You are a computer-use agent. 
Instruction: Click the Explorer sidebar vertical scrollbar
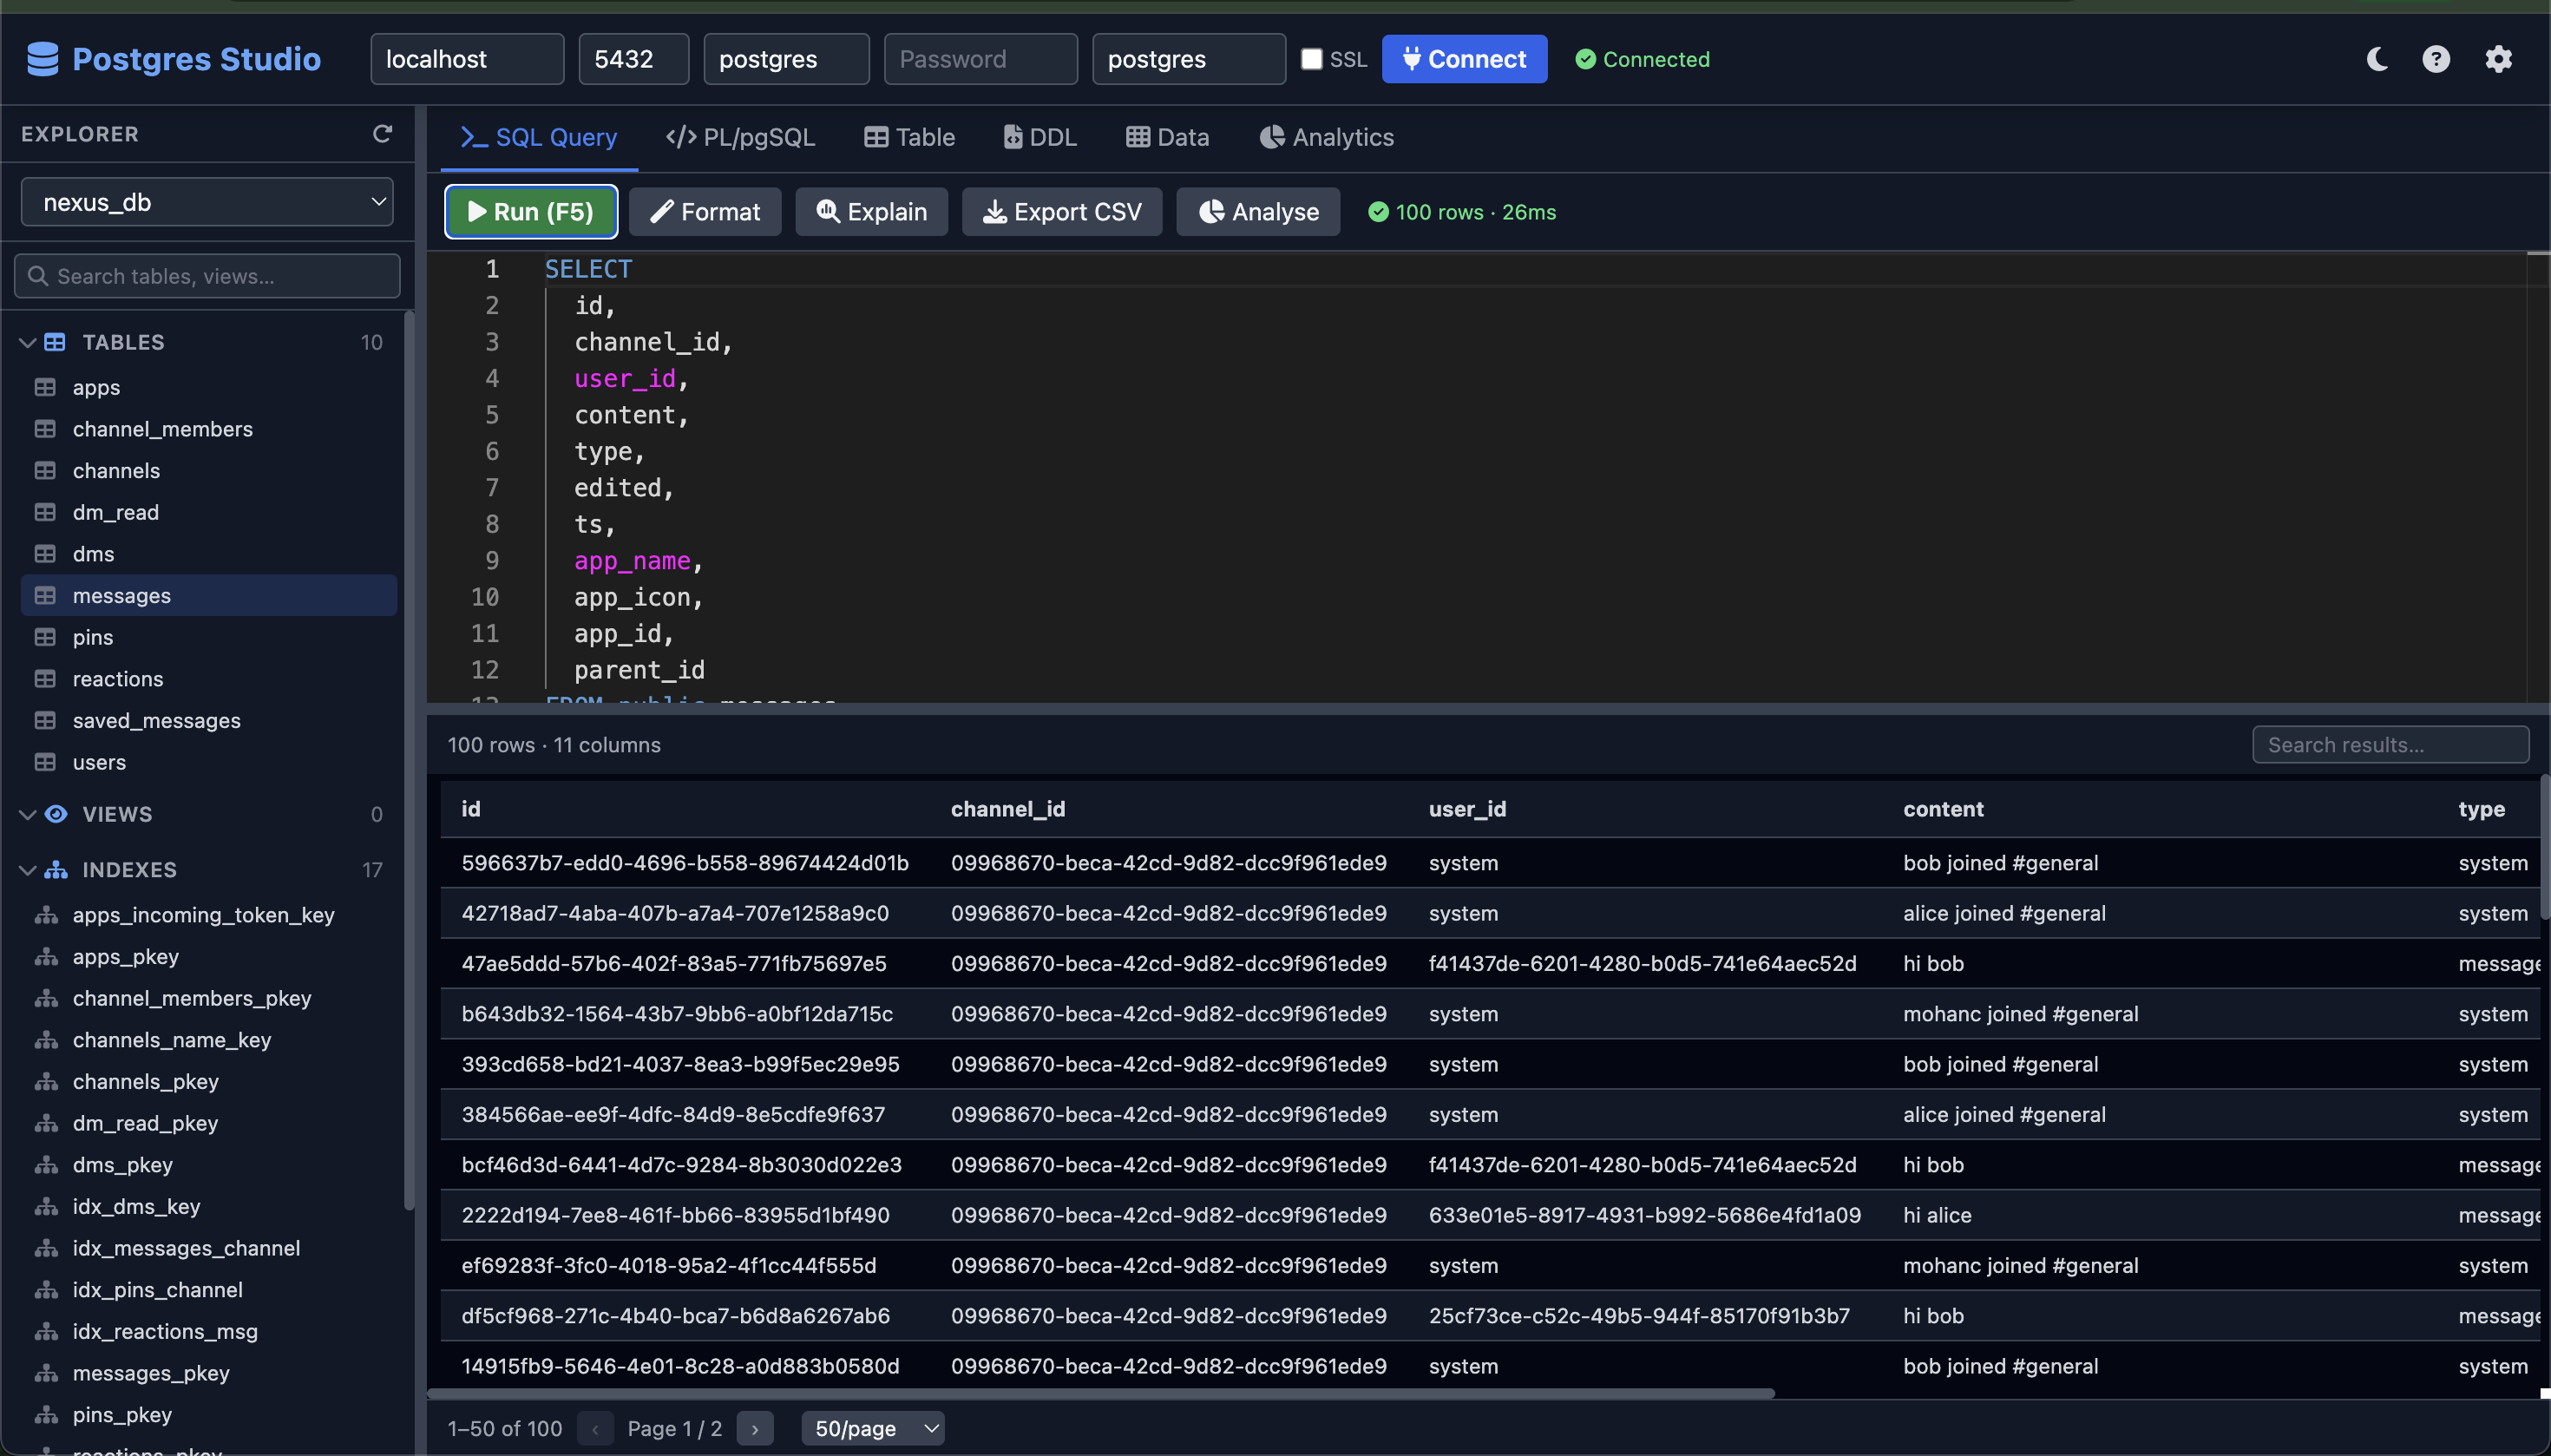[x=408, y=760]
